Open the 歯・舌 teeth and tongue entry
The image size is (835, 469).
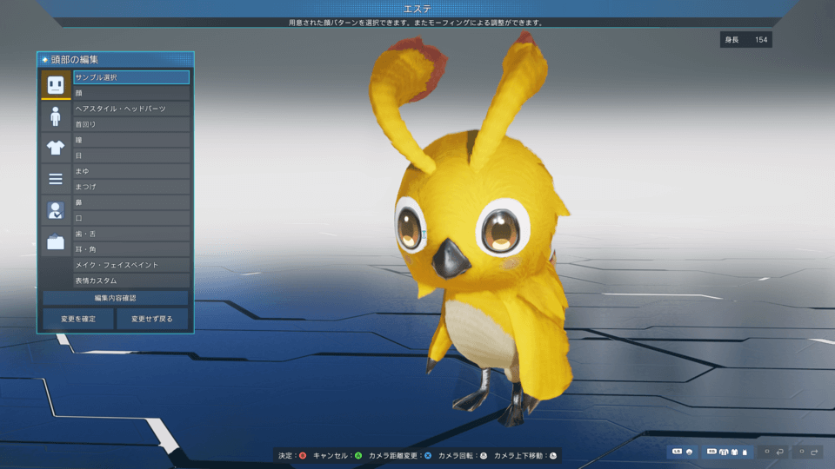(131, 234)
